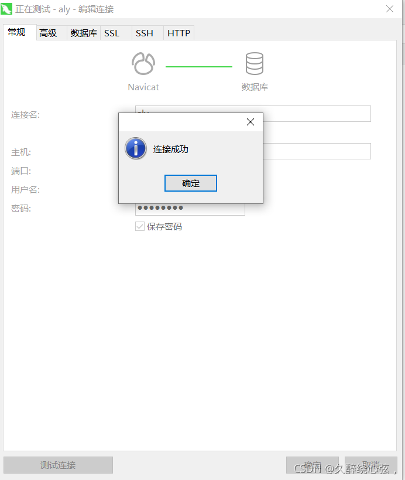The image size is (405, 480).
Task: Click the Navicat logo icon
Action: (x=143, y=64)
